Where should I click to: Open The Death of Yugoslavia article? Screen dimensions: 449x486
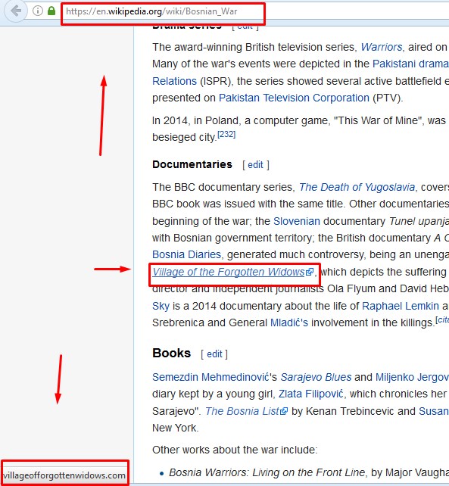coord(357,187)
